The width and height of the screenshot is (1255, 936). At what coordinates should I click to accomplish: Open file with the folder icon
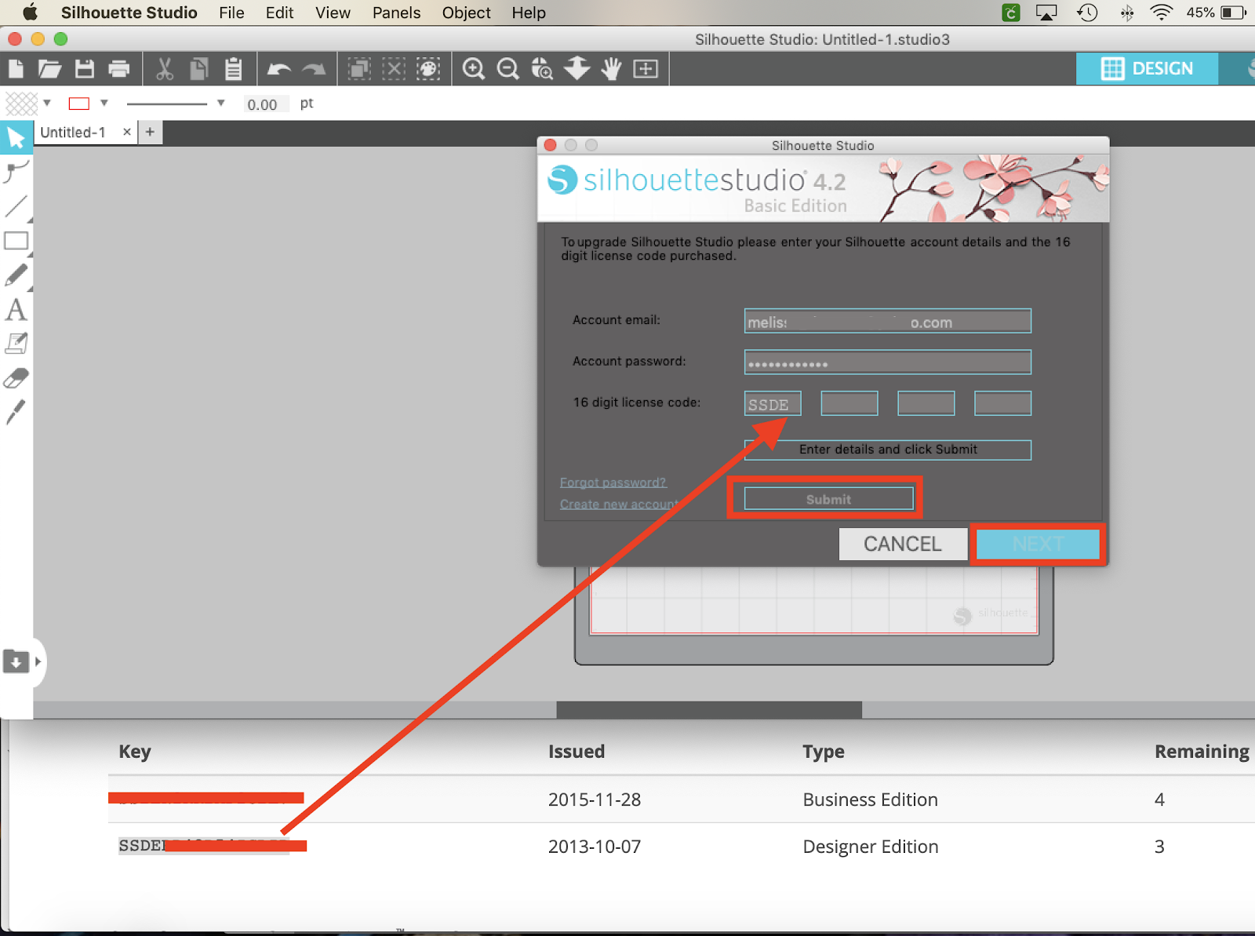(x=49, y=69)
